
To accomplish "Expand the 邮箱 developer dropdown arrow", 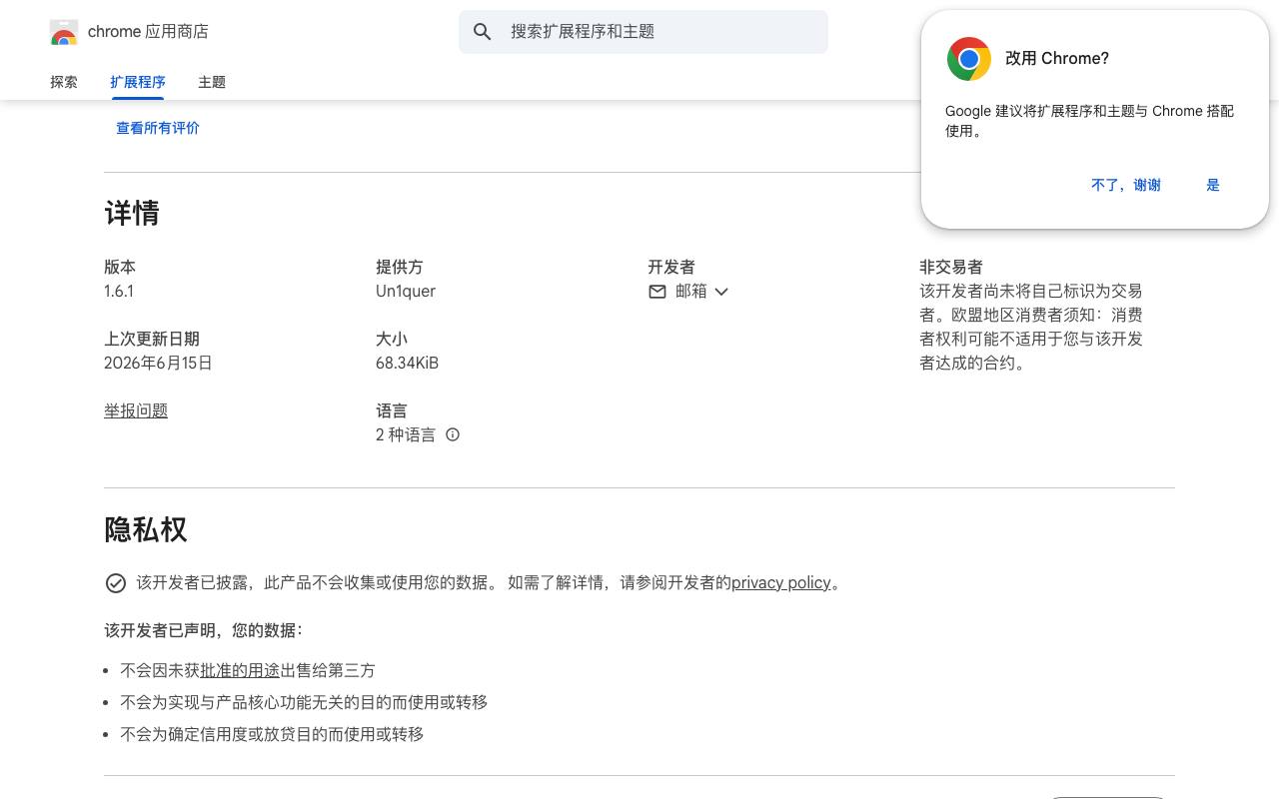I will pyautogui.click(x=721, y=292).
